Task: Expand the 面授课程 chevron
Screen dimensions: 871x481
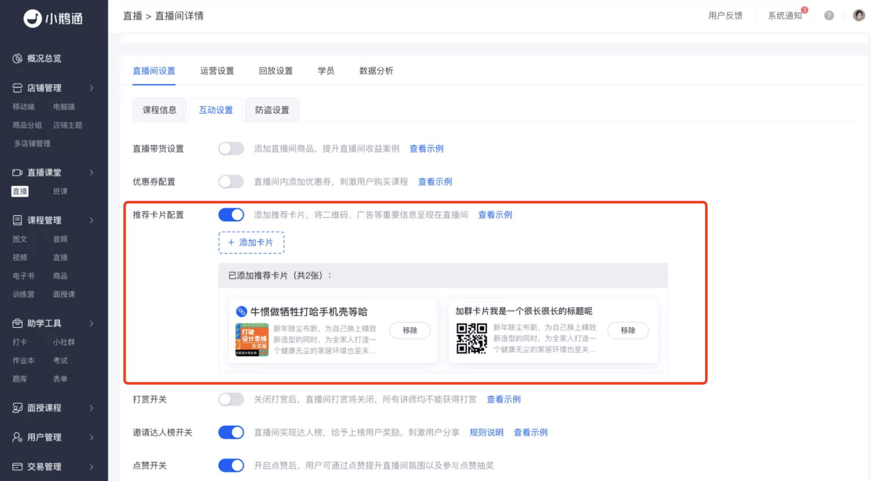Action: 92,408
